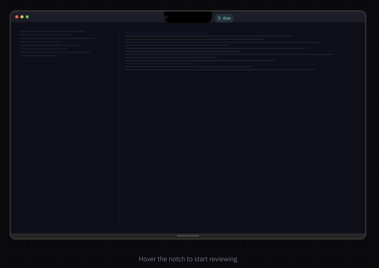
Task: Click the "Hover the notch to start reviewing" text
Action: (188, 259)
